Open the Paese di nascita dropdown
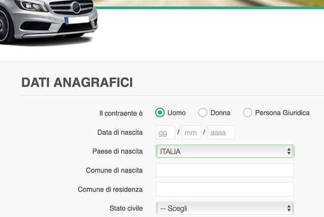 225,151
